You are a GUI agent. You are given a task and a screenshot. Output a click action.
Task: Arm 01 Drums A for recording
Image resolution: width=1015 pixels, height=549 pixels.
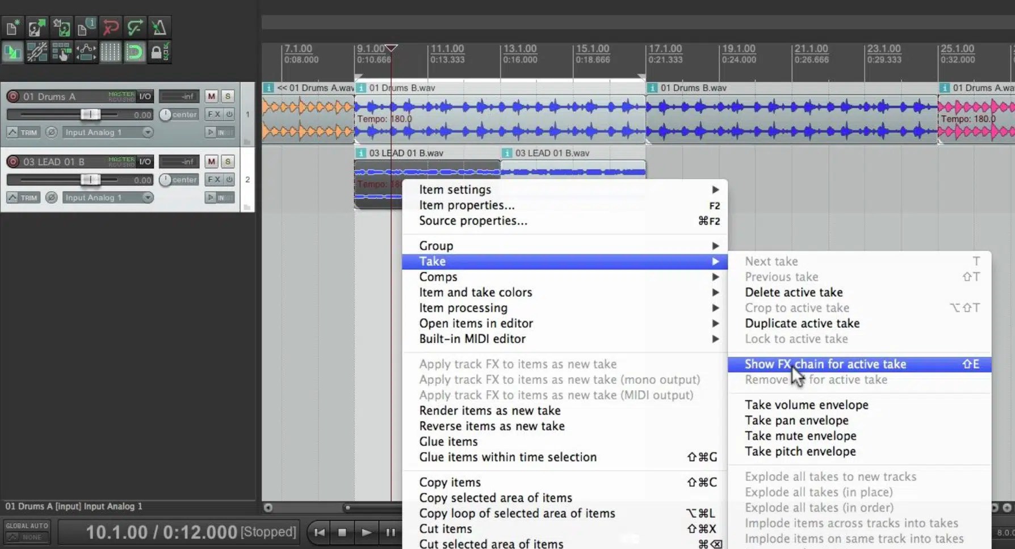pyautogui.click(x=12, y=96)
